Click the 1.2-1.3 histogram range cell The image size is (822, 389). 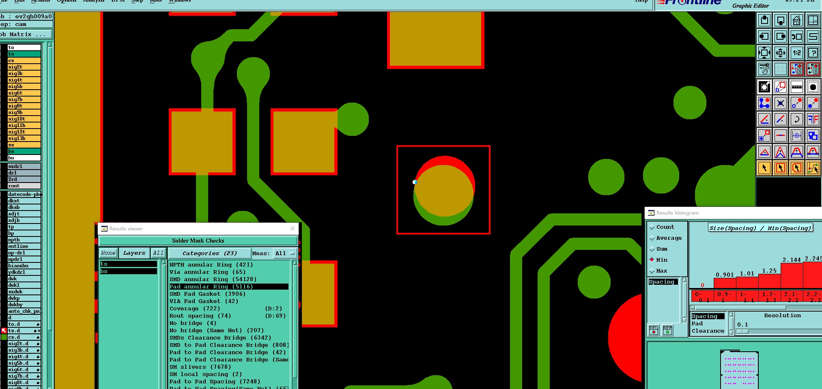pyautogui.click(x=769, y=297)
